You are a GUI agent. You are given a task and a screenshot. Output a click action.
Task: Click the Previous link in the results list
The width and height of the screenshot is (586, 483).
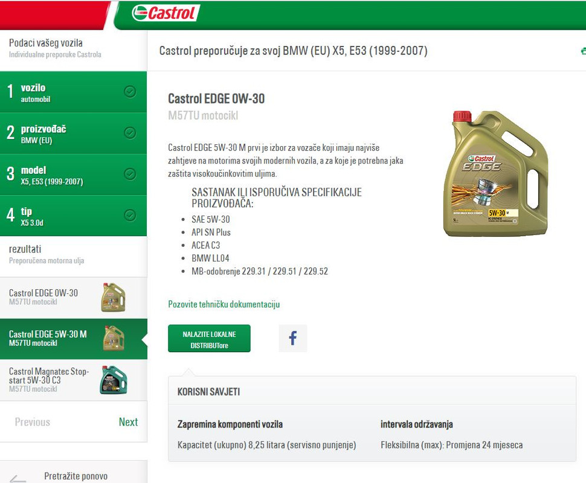pos(33,422)
